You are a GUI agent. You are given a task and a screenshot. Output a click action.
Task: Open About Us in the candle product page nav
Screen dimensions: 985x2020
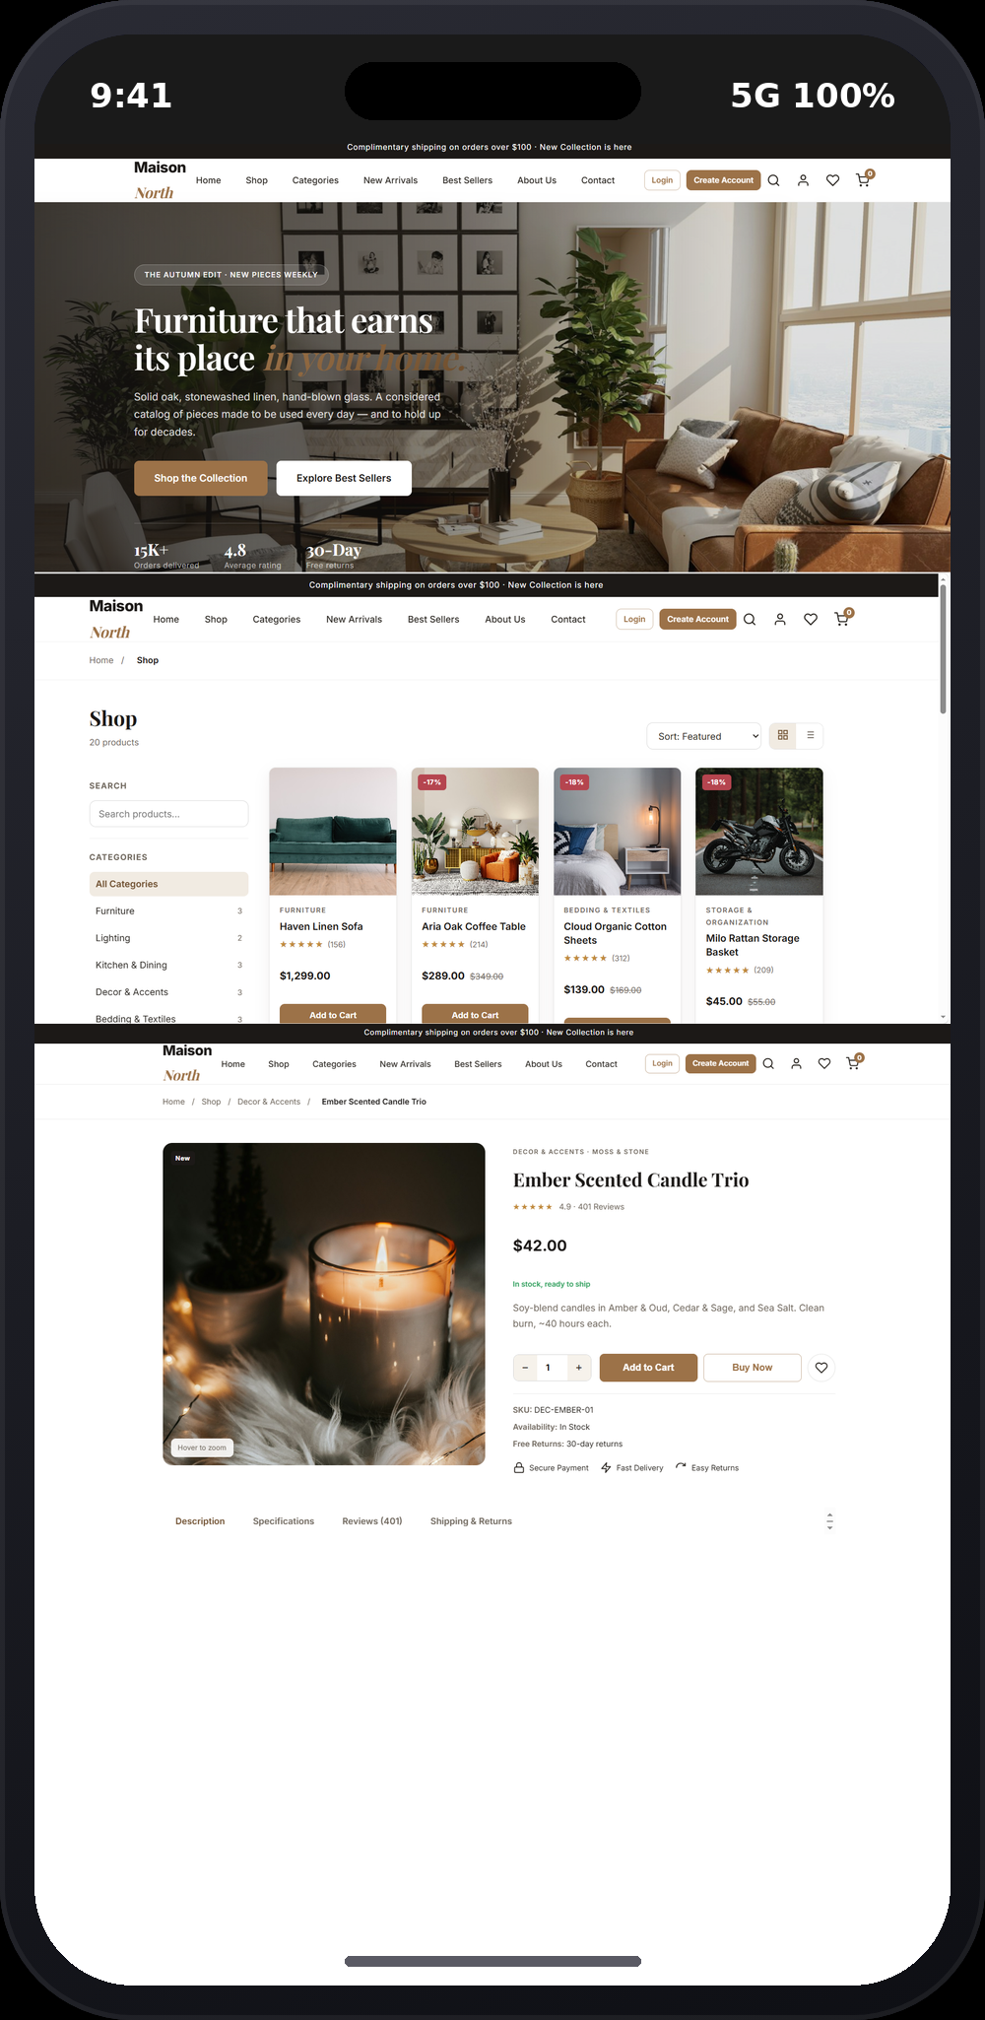pyautogui.click(x=544, y=1064)
